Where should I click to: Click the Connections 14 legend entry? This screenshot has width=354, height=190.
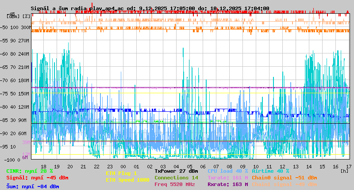pyautogui.click(x=176, y=178)
